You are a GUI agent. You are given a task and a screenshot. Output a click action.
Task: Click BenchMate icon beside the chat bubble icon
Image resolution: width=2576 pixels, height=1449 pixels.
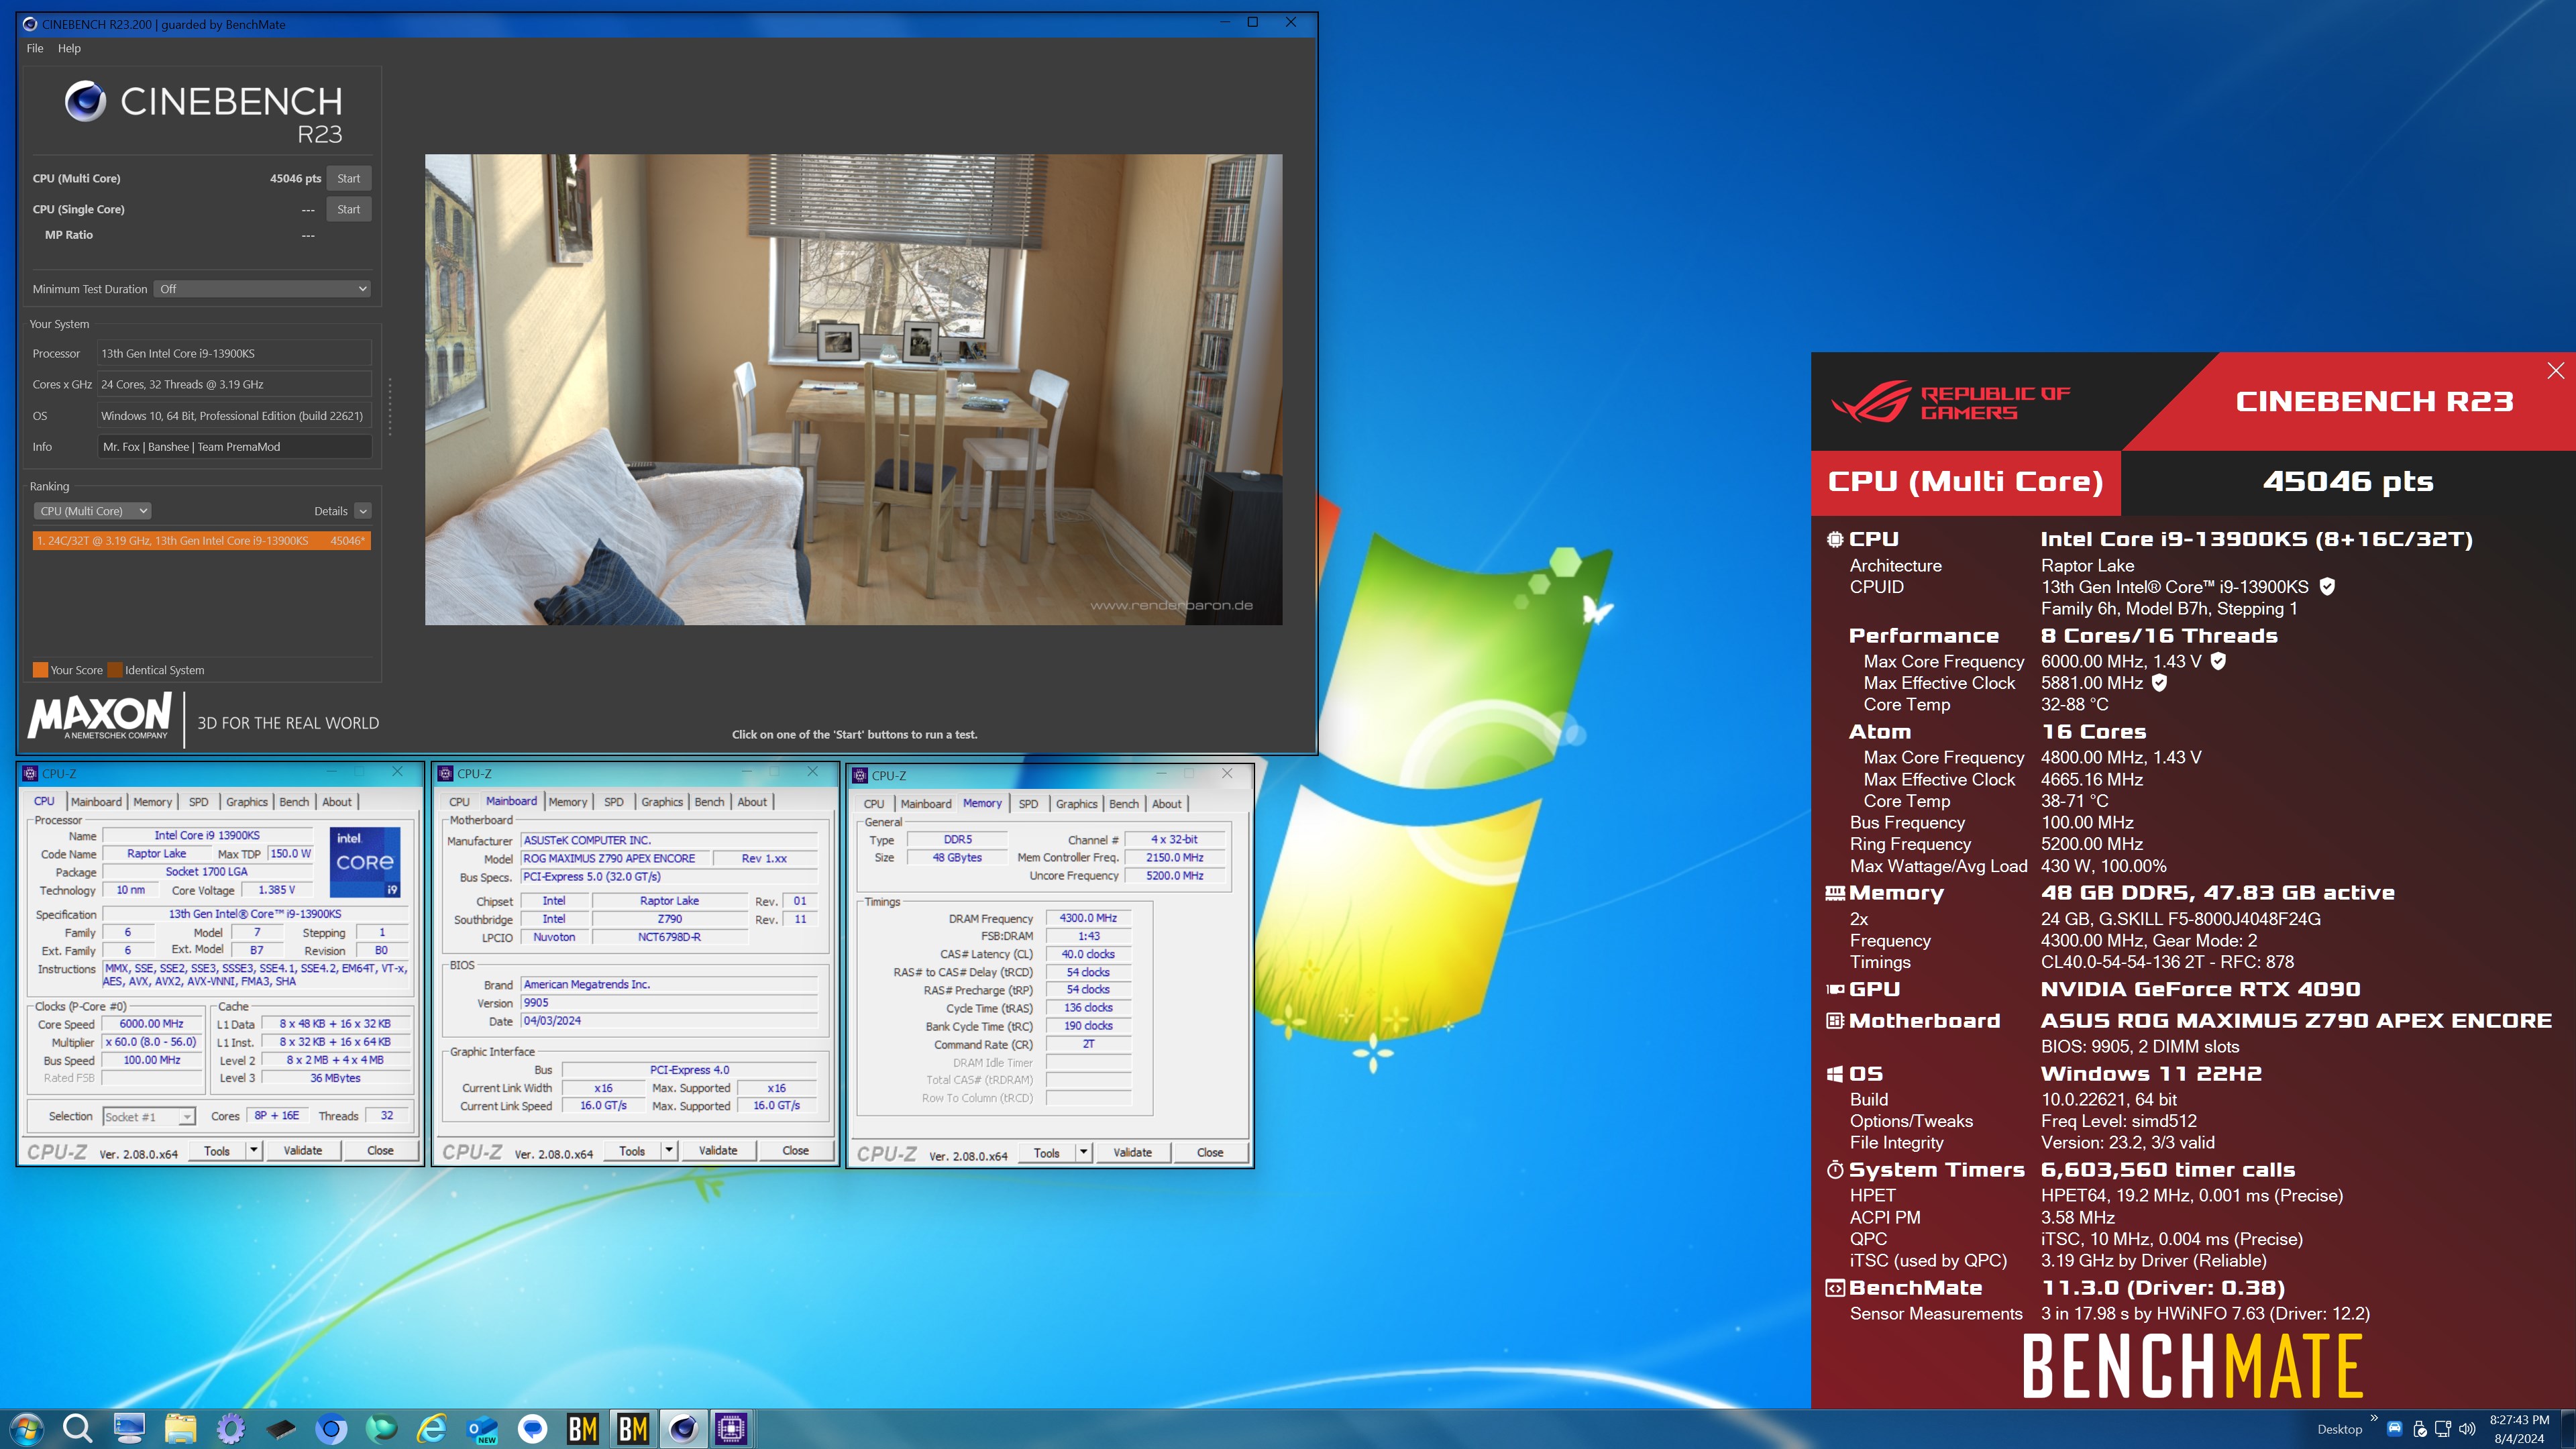(583, 1428)
